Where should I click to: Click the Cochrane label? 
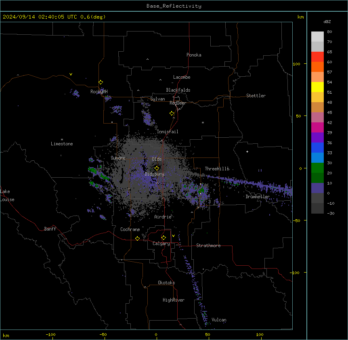pyautogui.click(x=130, y=229)
